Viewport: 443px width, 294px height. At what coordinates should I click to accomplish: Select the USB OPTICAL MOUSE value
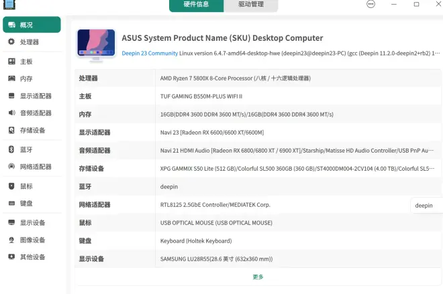coord(216,223)
